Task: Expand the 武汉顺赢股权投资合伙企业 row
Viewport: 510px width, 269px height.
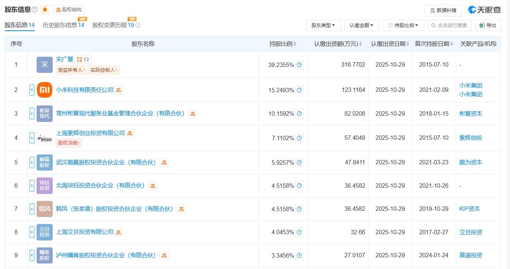Action: coord(32,162)
